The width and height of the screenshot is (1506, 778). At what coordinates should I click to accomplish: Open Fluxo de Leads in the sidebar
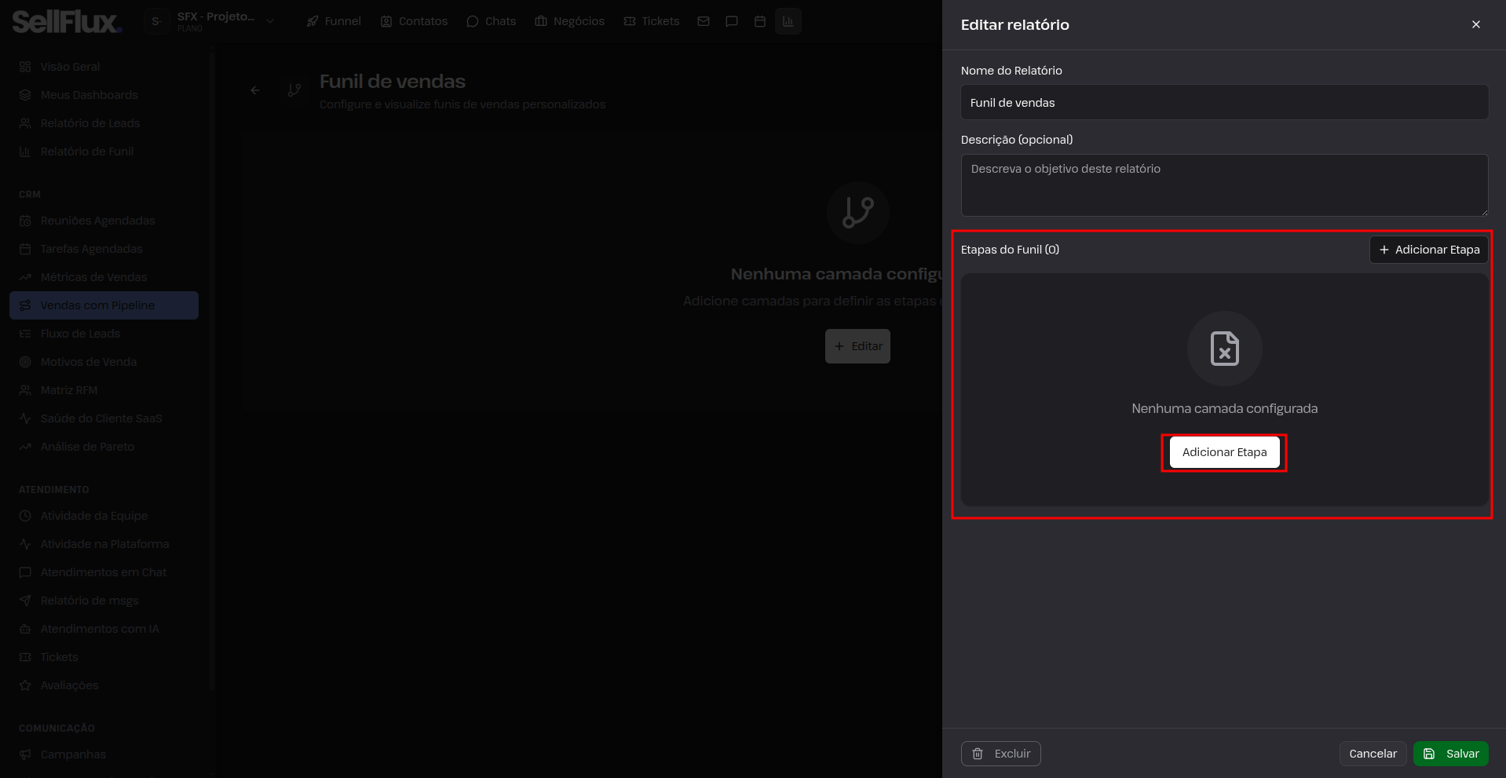click(104, 334)
